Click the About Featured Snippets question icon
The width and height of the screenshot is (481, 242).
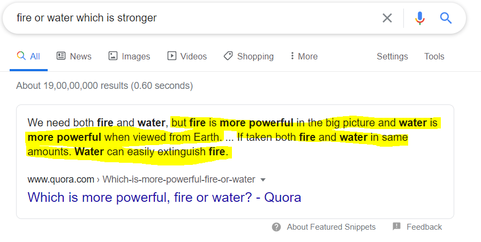tap(276, 227)
